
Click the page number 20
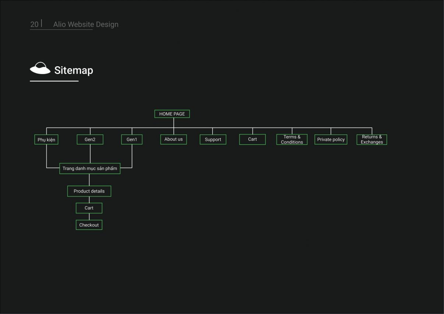click(34, 24)
